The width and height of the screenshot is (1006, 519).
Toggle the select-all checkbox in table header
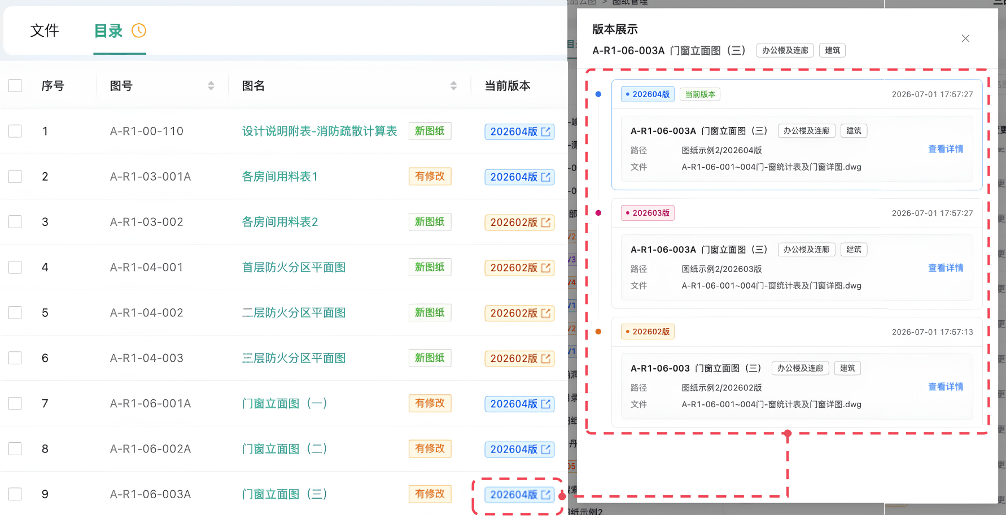tap(15, 86)
